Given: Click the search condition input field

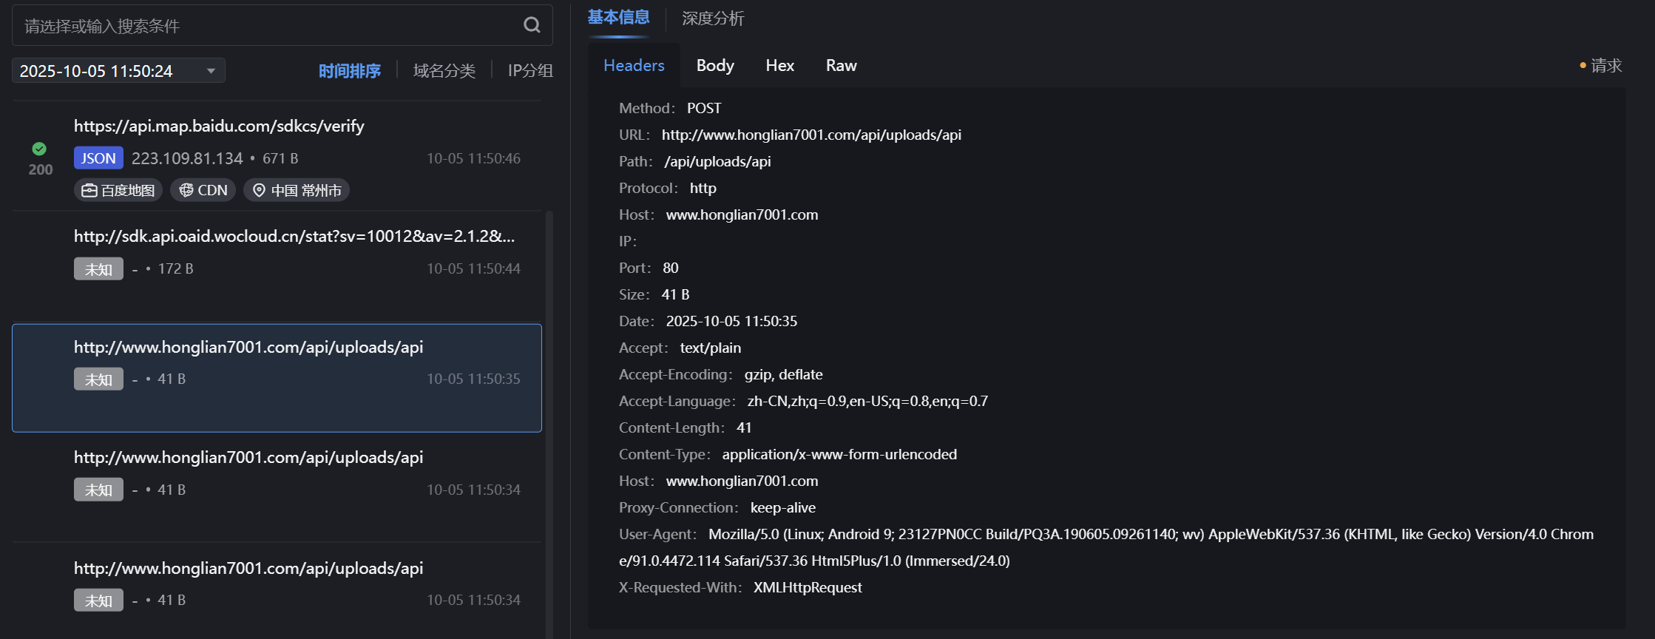Looking at the screenshot, I should (x=266, y=26).
